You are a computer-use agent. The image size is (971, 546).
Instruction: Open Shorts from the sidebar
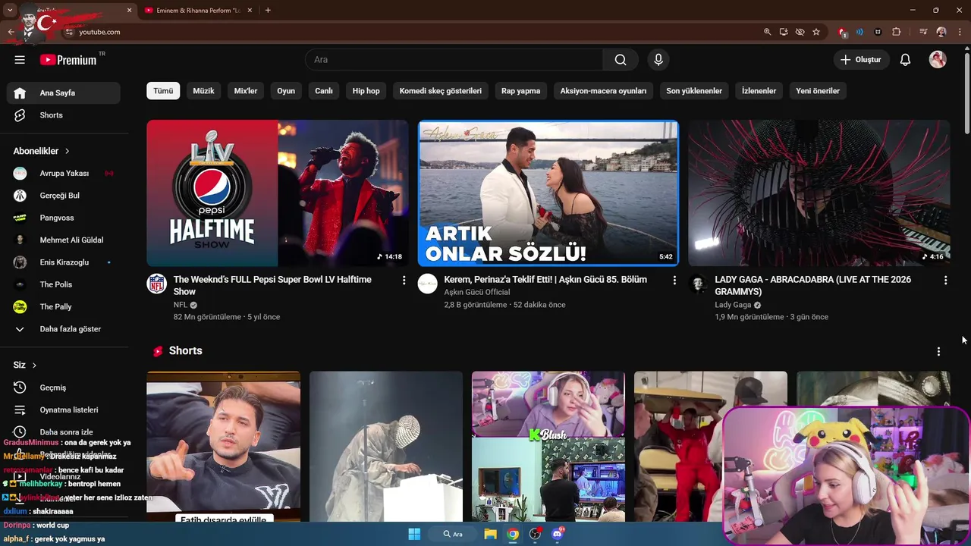(x=63, y=115)
